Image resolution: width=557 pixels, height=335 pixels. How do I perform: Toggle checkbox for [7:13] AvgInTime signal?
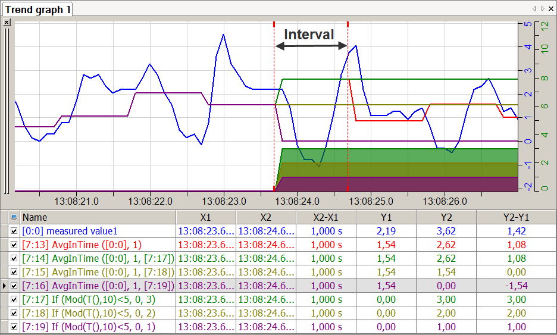(14, 245)
